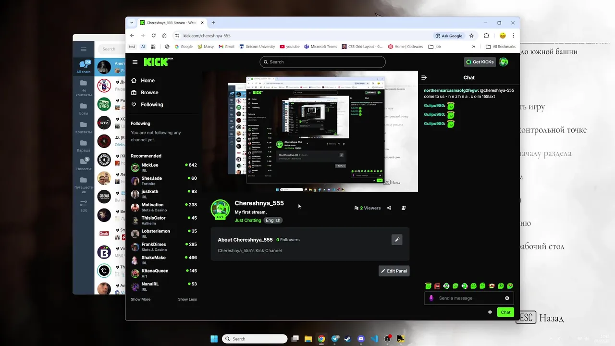The height and width of the screenshot is (346, 615).
Task: Insert the first green emote in quick row
Action: click(x=428, y=286)
